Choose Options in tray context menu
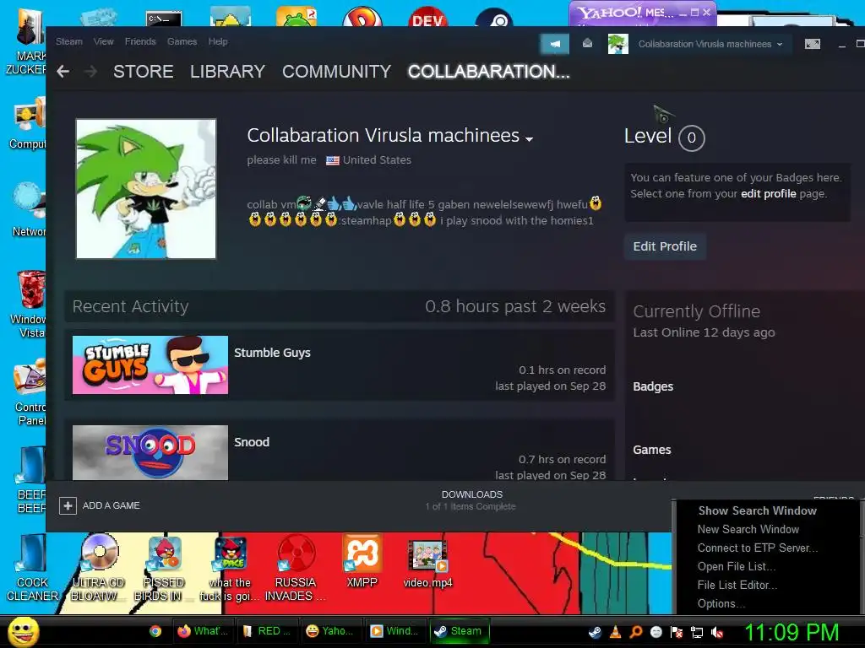The width and height of the screenshot is (865, 648). 721,604
